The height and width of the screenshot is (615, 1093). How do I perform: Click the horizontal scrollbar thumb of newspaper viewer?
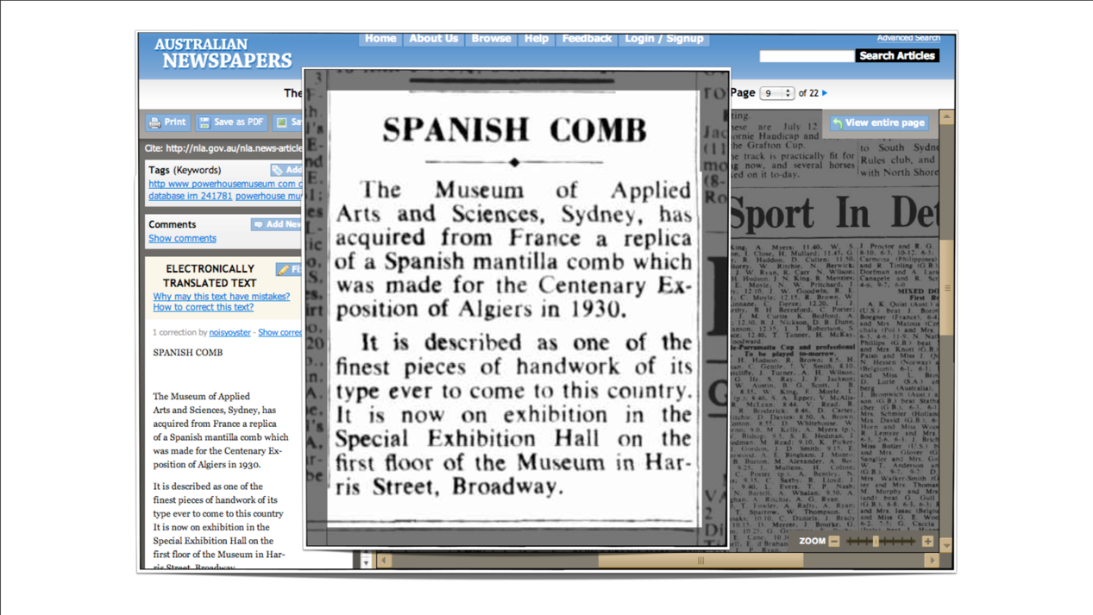click(x=700, y=561)
